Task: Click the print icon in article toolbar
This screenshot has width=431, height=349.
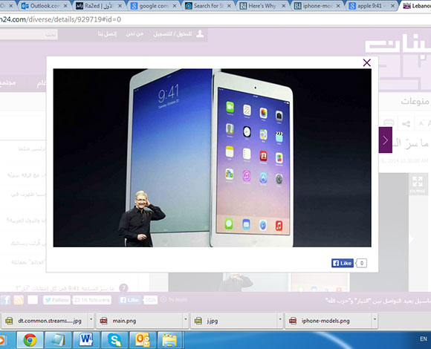Action: [389, 123]
